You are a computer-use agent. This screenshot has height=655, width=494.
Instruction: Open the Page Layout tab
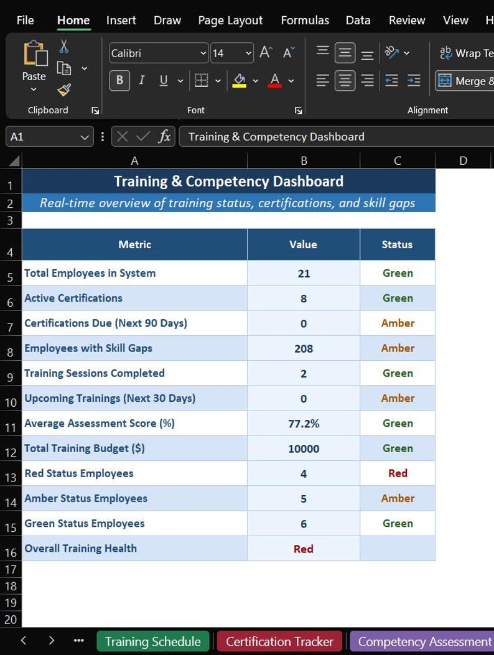pyautogui.click(x=230, y=20)
